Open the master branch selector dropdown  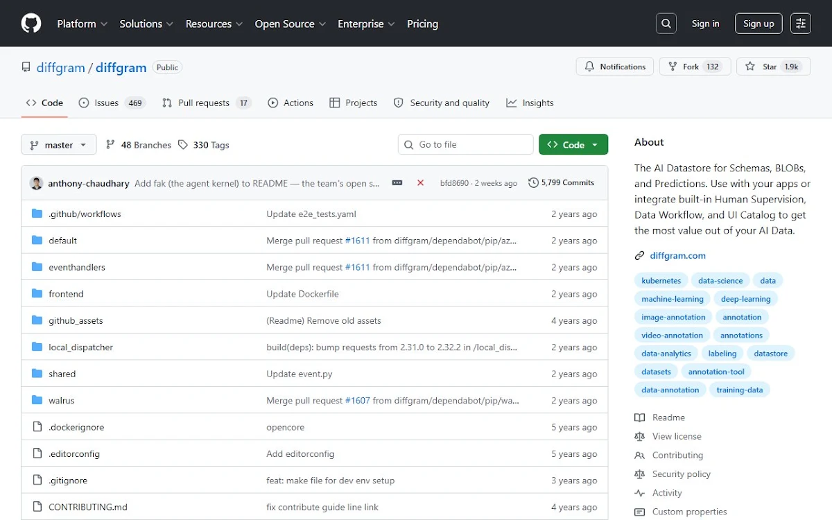tap(59, 145)
